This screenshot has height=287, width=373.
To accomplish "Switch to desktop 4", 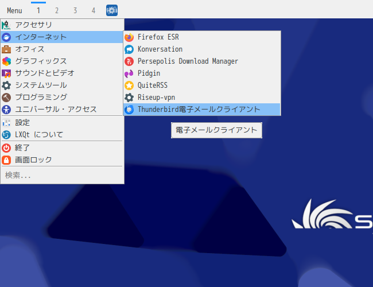I will (94, 10).
